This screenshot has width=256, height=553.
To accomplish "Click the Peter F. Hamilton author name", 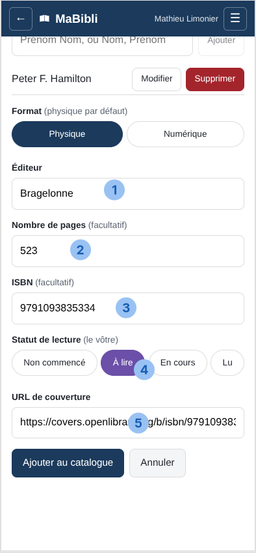I will 51,79.
